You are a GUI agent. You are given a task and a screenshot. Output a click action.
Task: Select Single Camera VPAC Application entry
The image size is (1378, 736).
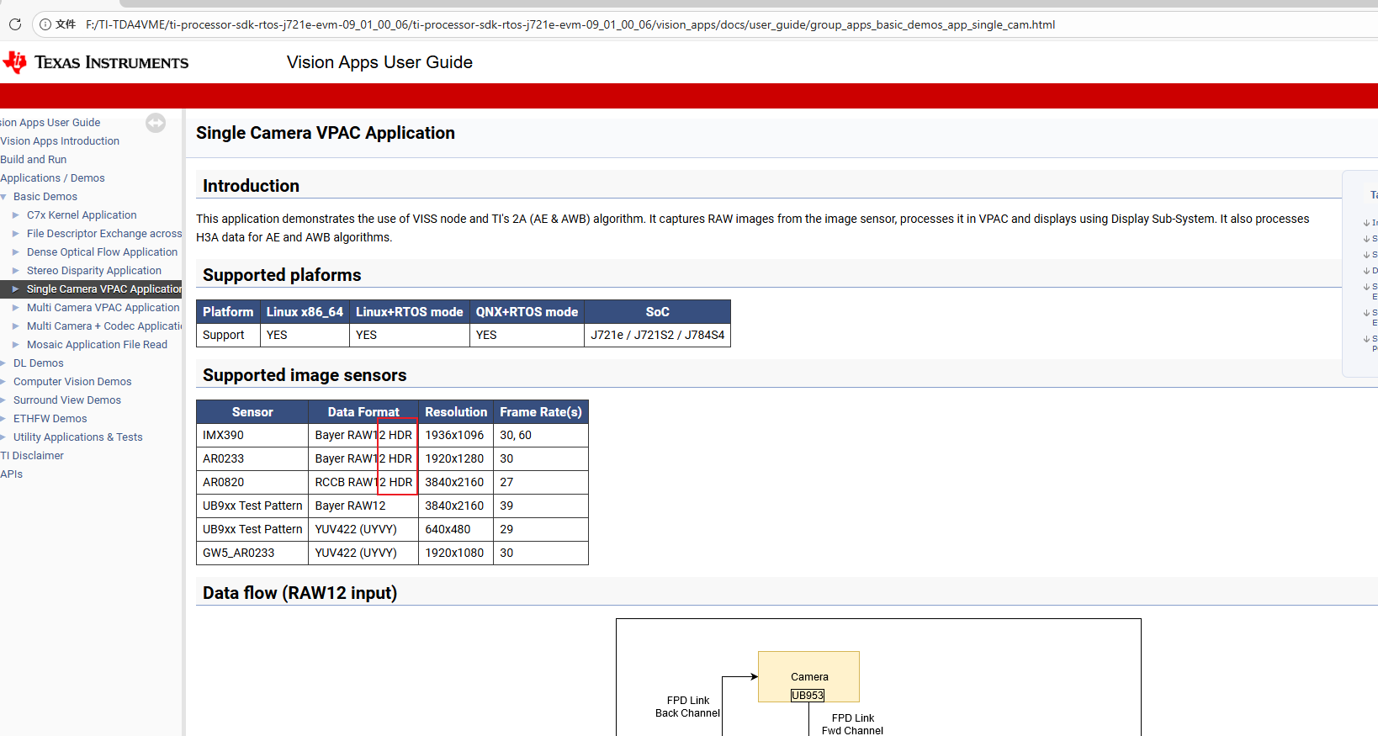(x=104, y=289)
